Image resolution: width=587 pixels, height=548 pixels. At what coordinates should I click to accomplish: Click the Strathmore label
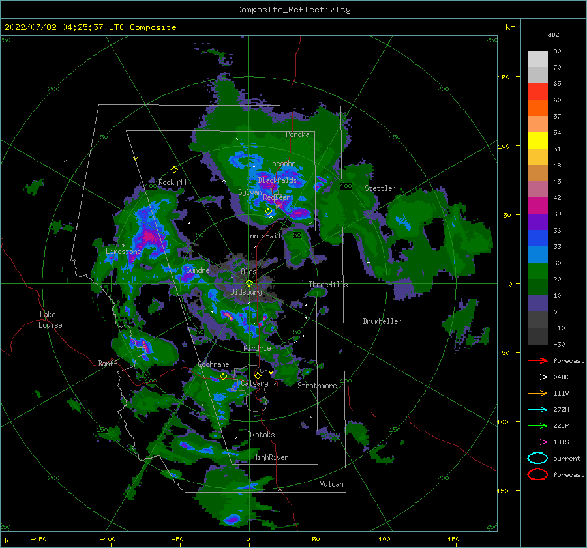(x=317, y=386)
